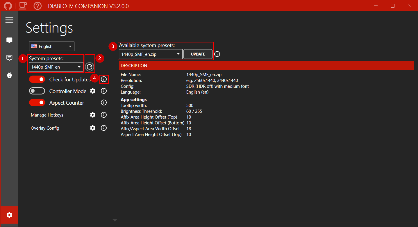Click the App settings subheading
This screenshot has width=418, height=227.
(x=134, y=100)
